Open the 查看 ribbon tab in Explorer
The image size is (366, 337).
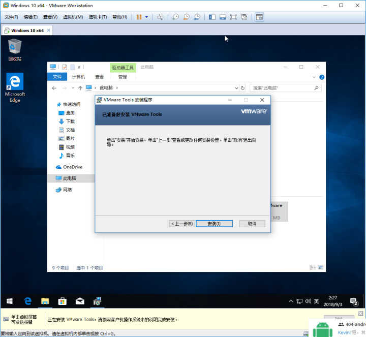(x=100, y=77)
